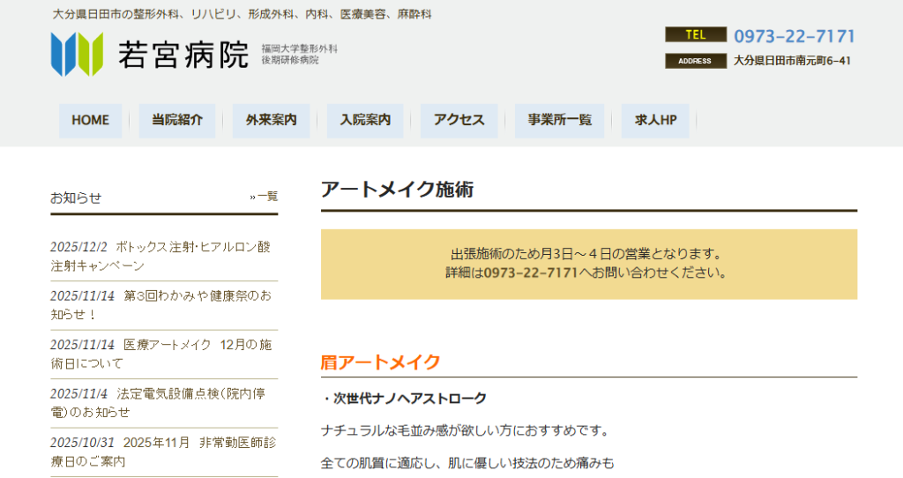Read the 医療アートメイク 12月 schedule notice
The height and width of the screenshot is (478, 903).
point(160,354)
